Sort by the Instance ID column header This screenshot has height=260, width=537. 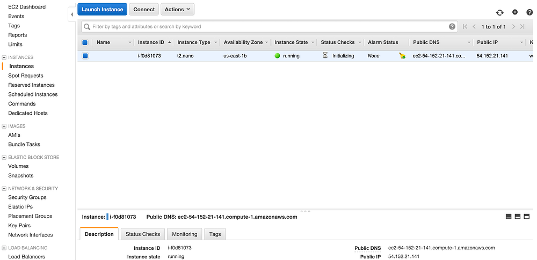151,42
